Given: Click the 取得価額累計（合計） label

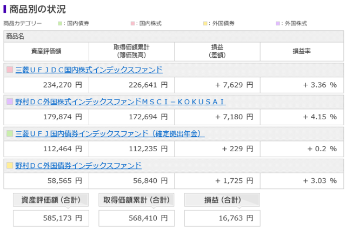Looking at the screenshot, I should [x=136, y=200].
